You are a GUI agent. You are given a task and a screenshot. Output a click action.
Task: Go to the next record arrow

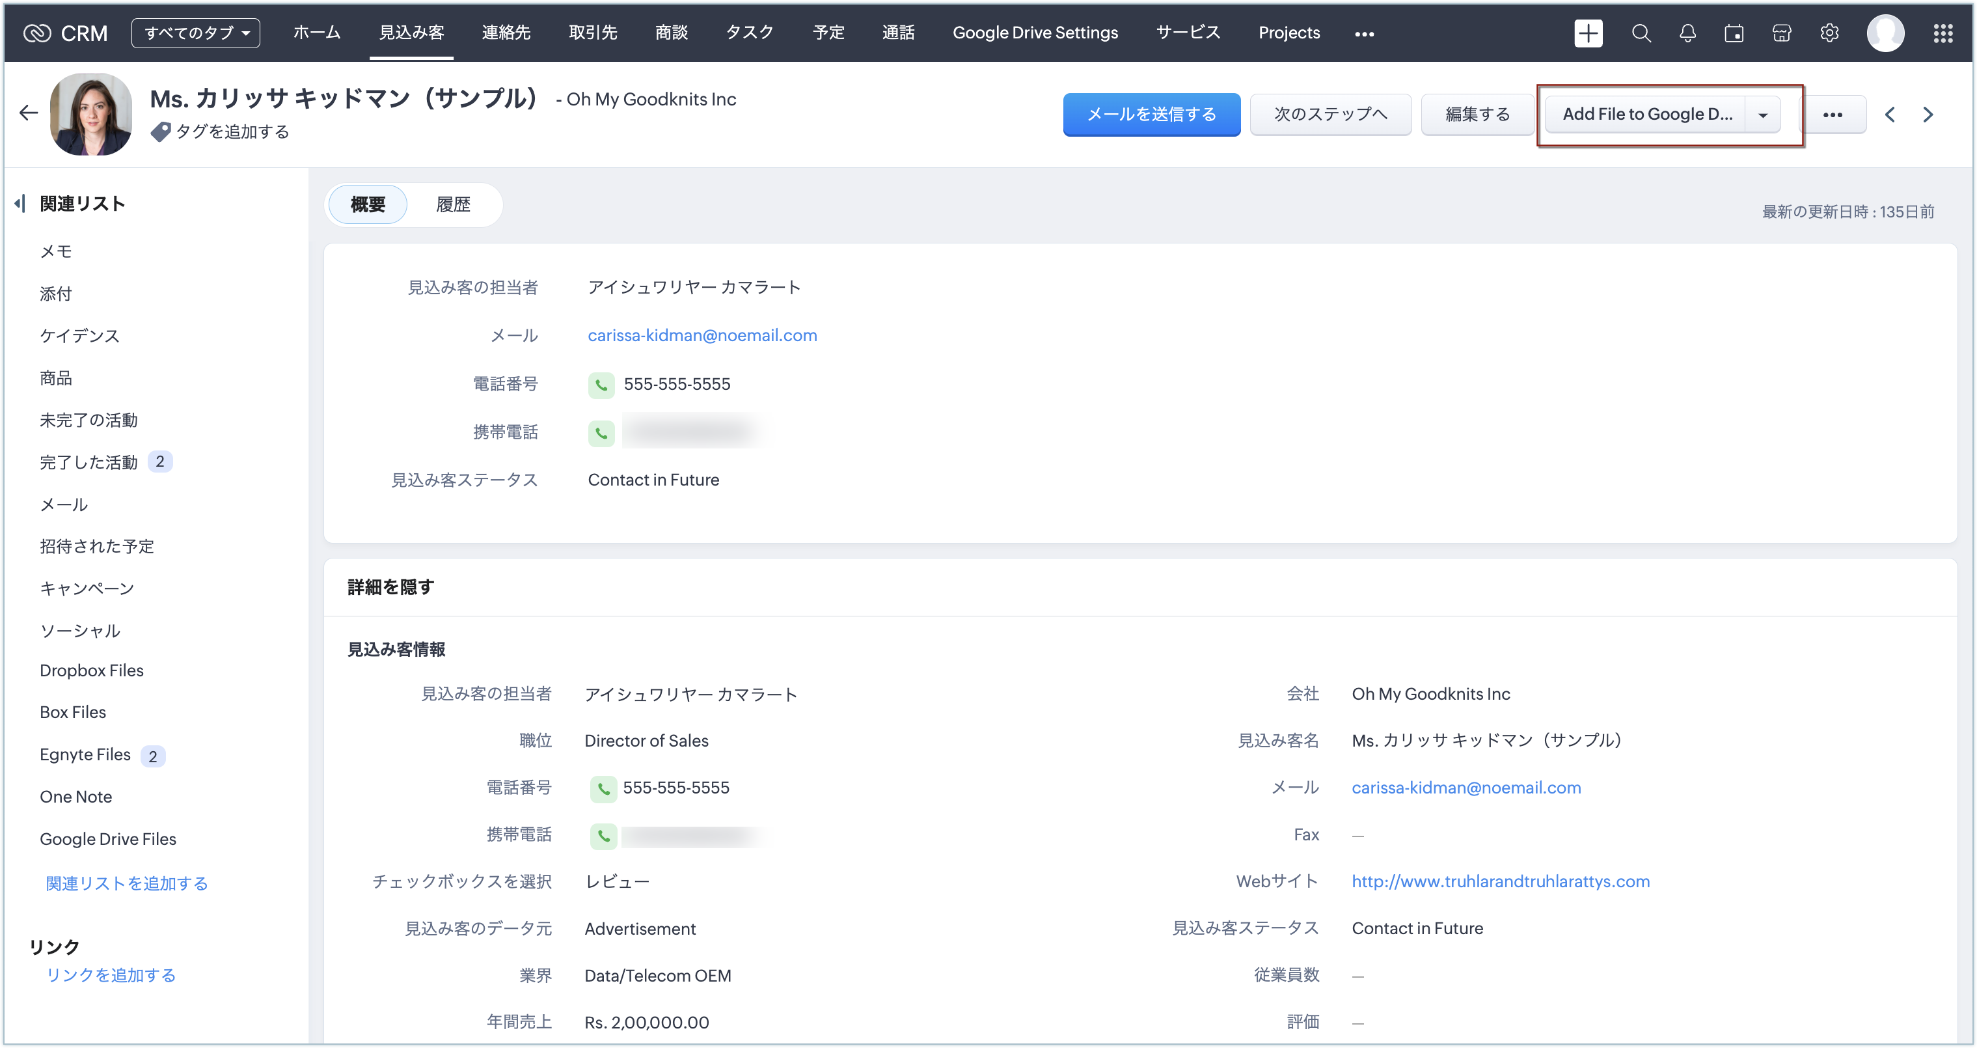[1927, 115]
